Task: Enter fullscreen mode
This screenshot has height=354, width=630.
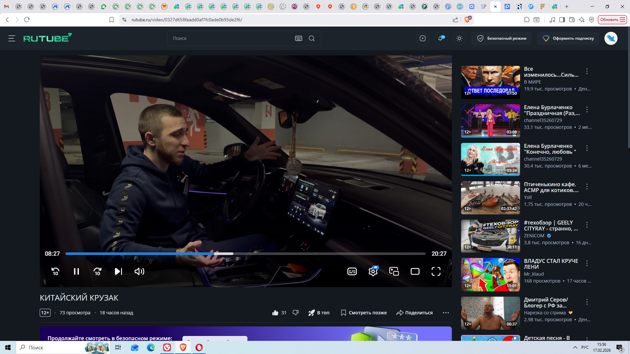Action: pyautogui.click(x=436, y=271)
